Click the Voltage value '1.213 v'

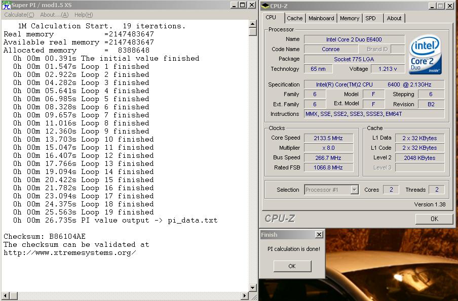coord(388,69)
